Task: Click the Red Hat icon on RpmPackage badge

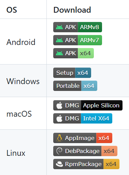Action: coord(59,164)
